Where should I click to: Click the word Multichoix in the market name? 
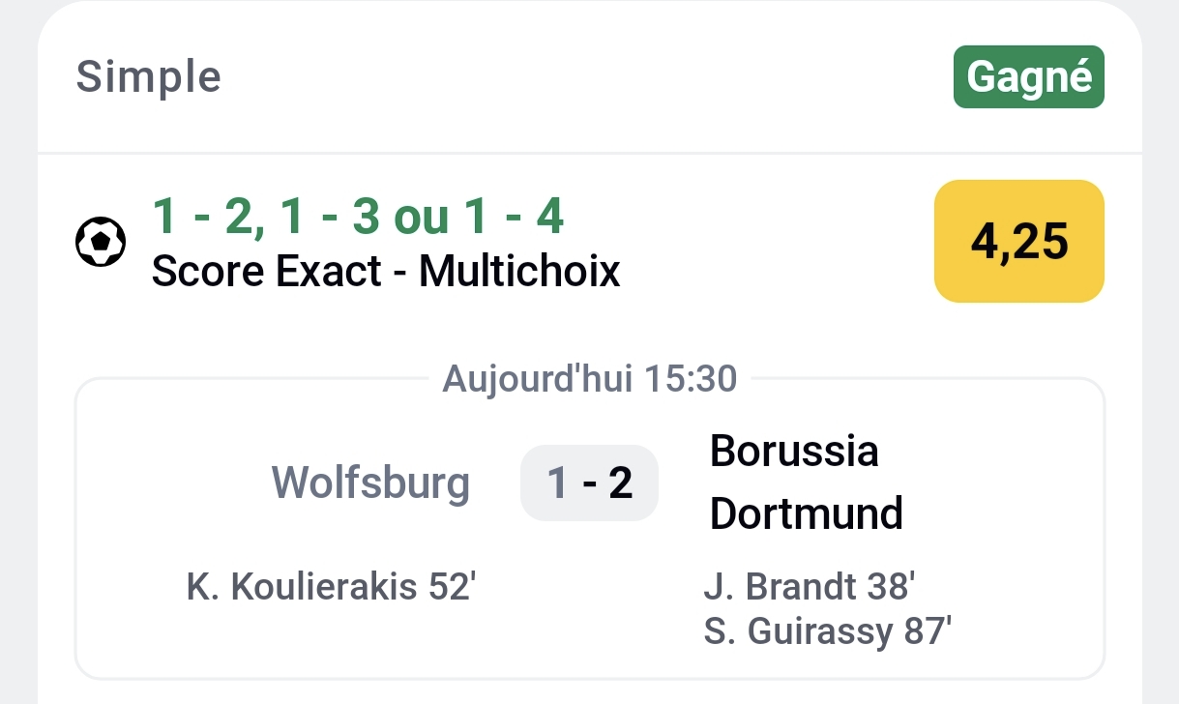(x=519, y=272)
